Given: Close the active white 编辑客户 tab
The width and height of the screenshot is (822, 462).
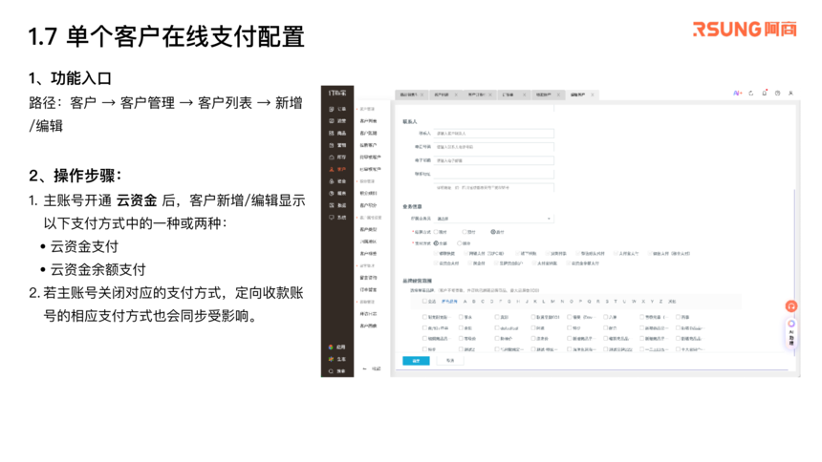Looking at the screenshot, I should pyautogui.click(x=593, y=94).
